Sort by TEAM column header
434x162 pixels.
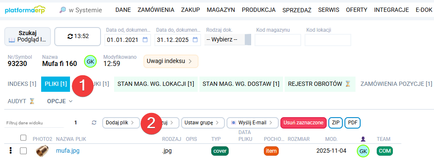(x=384, y=139)
